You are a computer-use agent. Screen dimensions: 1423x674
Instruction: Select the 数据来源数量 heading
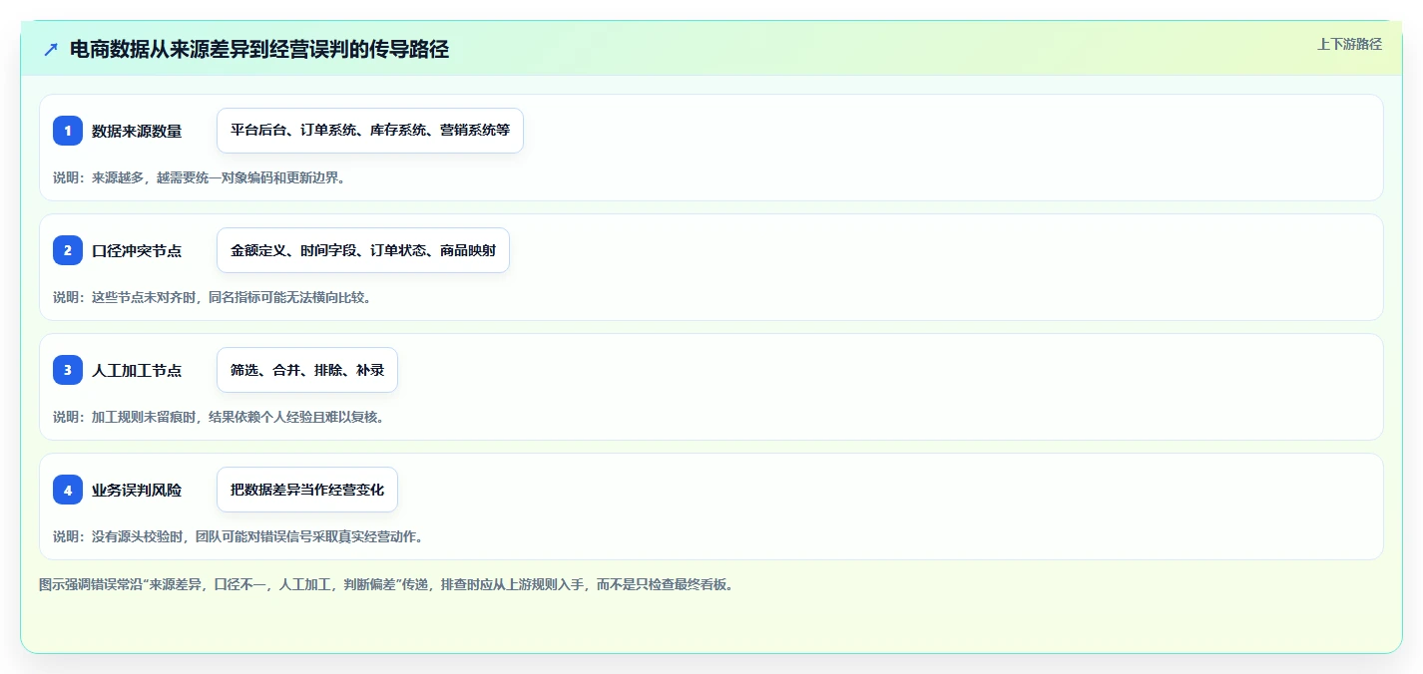tap(137, 131)
